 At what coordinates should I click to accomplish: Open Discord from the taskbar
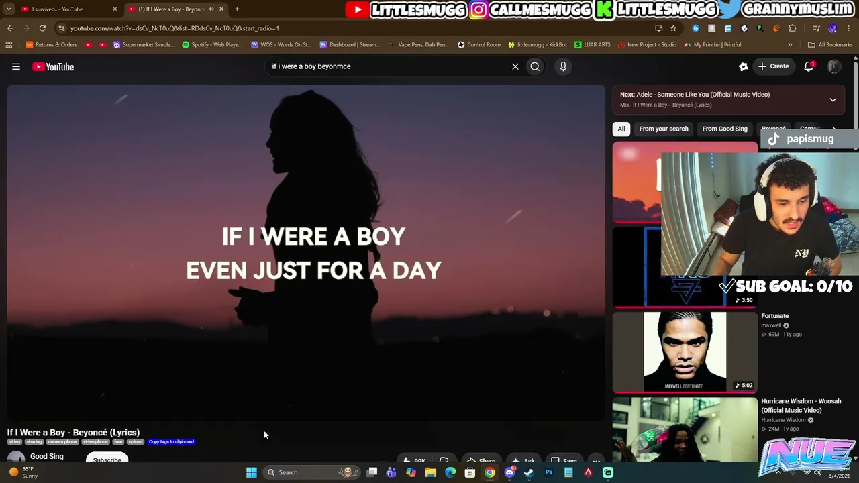click(509, 472)
